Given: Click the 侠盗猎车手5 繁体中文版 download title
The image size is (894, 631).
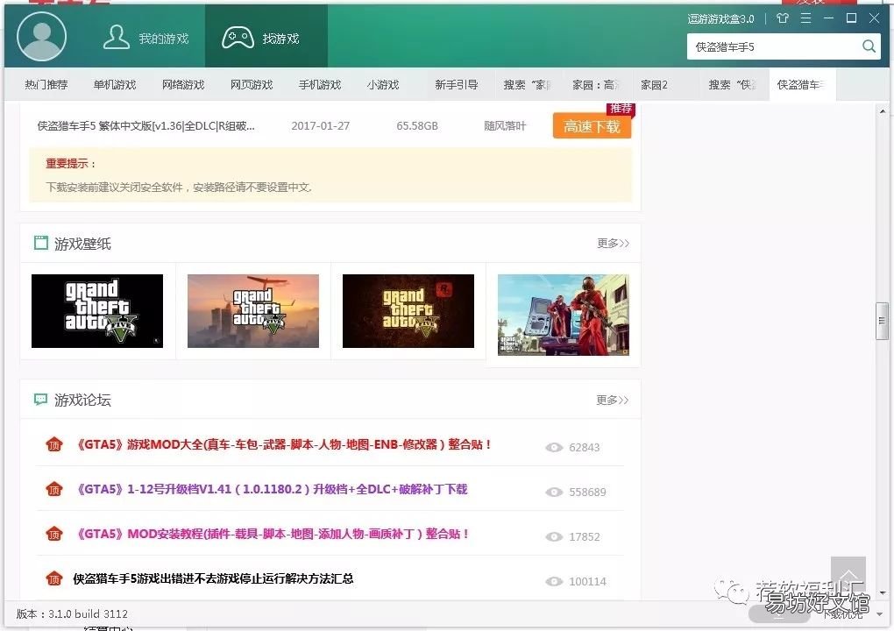Looking at the screenshot, I should click(146, 126).
